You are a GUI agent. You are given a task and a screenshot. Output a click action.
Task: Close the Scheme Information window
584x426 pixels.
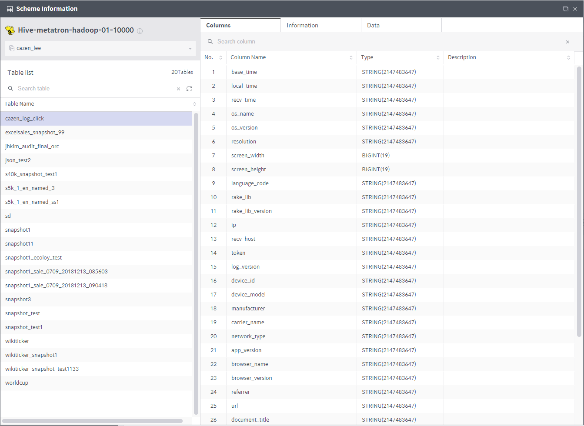pyautogui.click(x=575, y=9)
